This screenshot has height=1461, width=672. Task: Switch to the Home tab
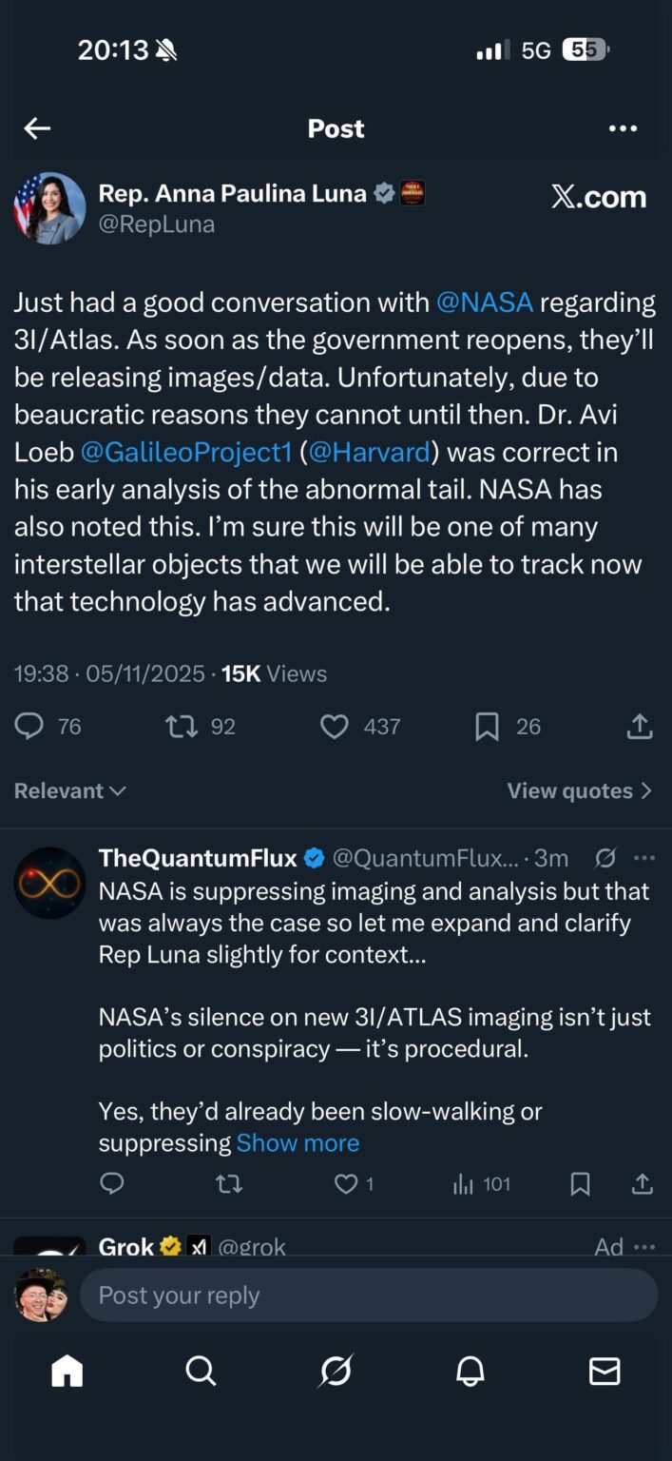point(66,1372)
